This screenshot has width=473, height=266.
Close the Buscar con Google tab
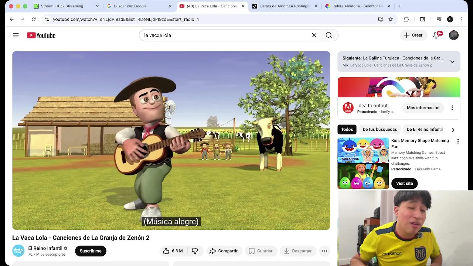click(170, 6)
